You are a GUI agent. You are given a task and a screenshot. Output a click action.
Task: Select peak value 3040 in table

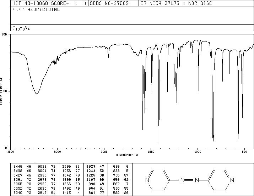[x=18, y=193]
